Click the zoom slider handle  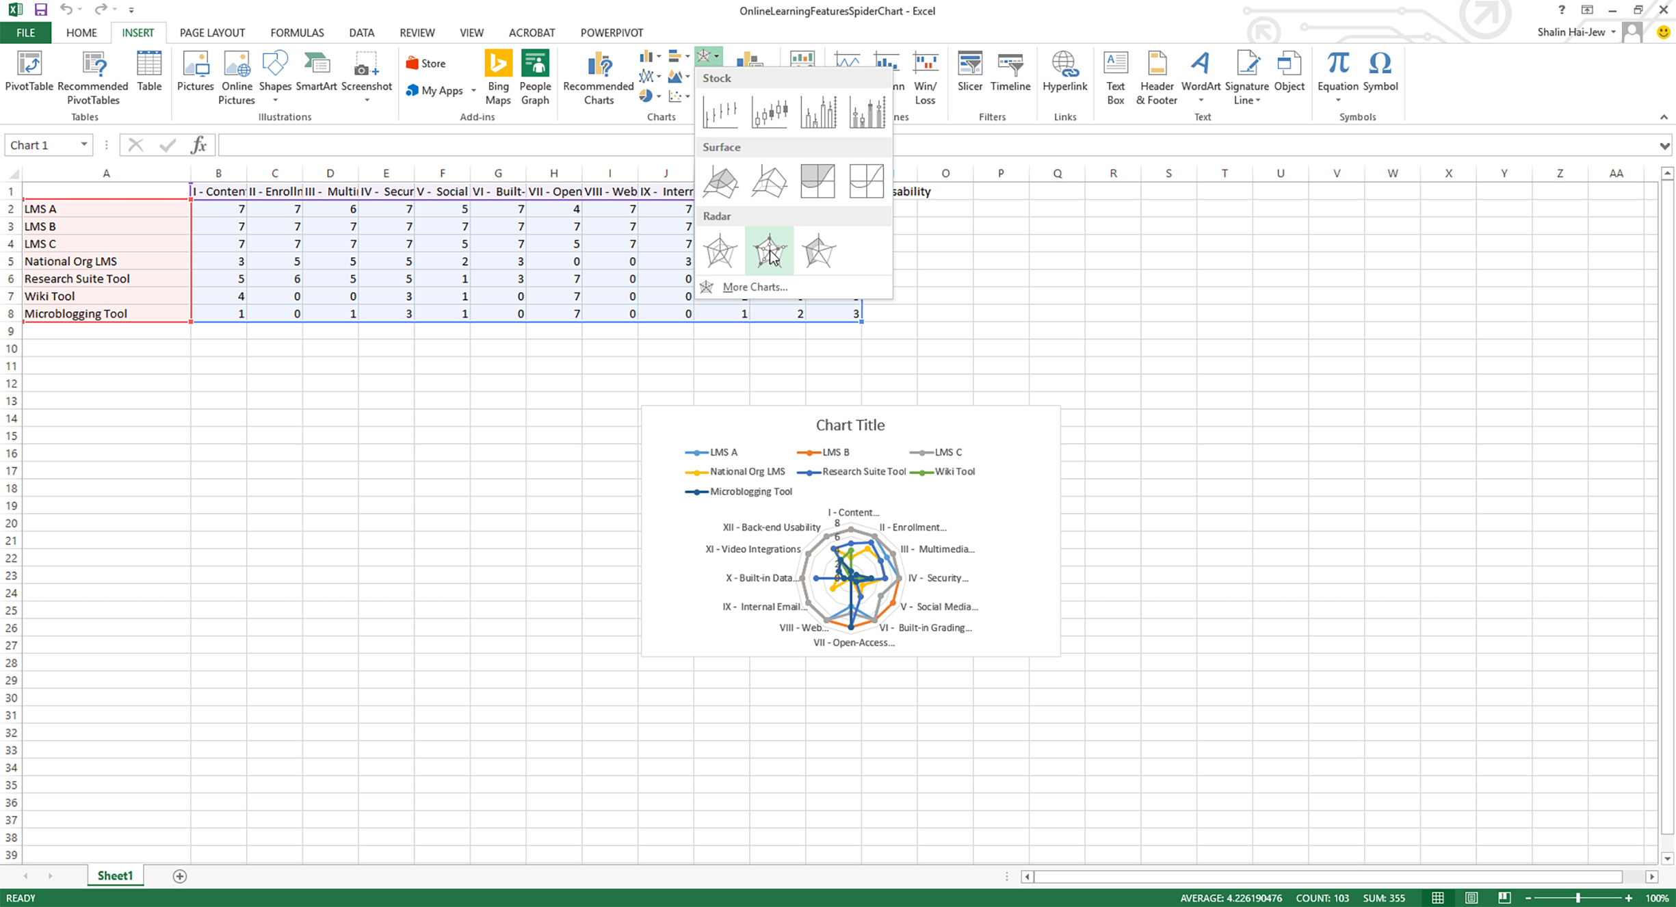[x=1578, y=897]
